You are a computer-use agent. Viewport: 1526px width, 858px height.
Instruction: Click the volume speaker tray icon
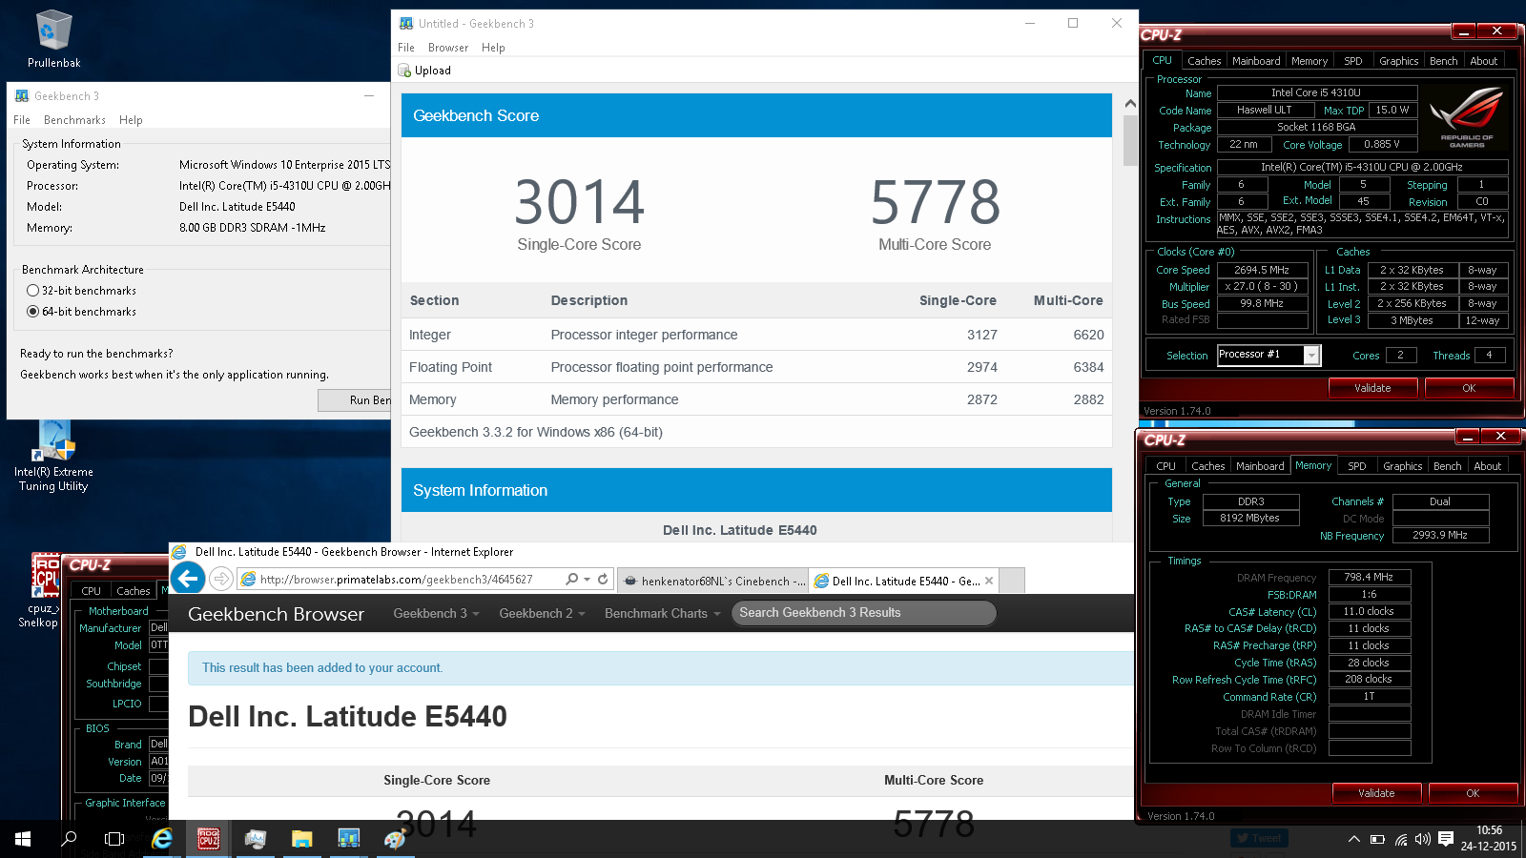[x=1423, y=839]
